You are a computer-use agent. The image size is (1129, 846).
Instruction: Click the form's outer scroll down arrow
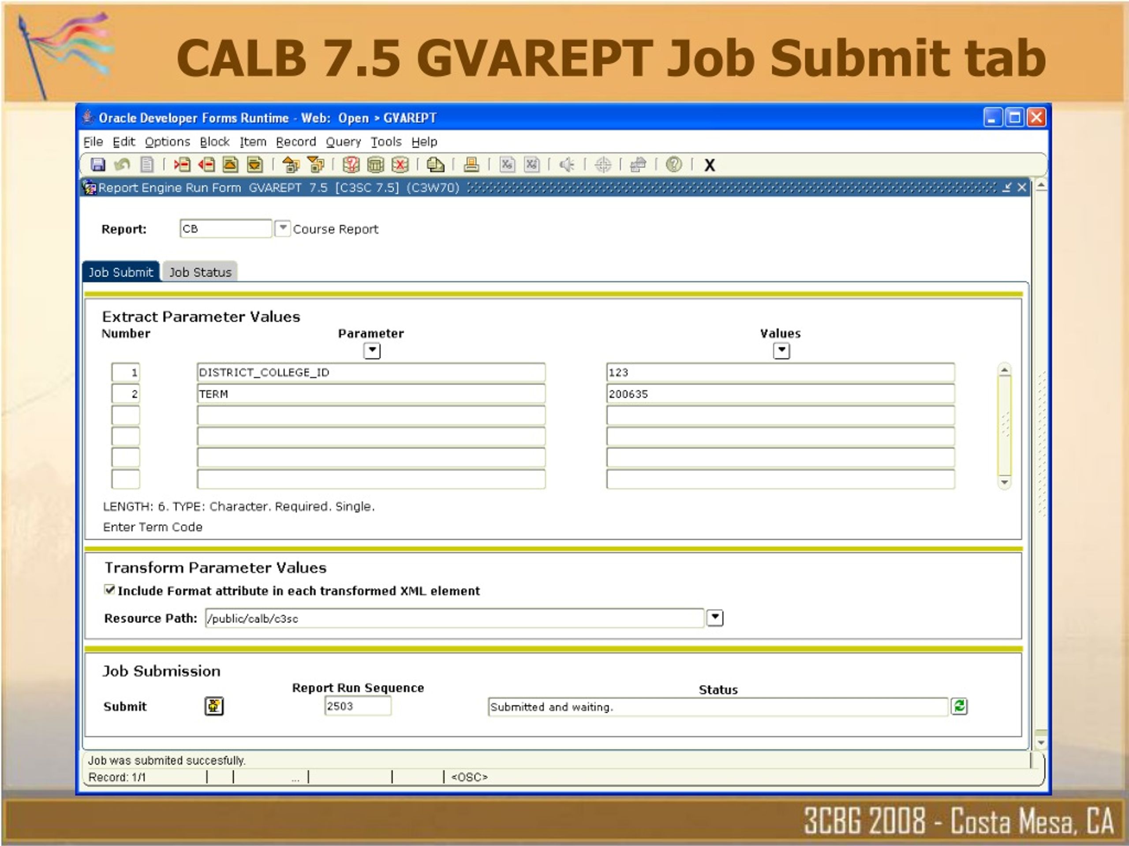1042,742
